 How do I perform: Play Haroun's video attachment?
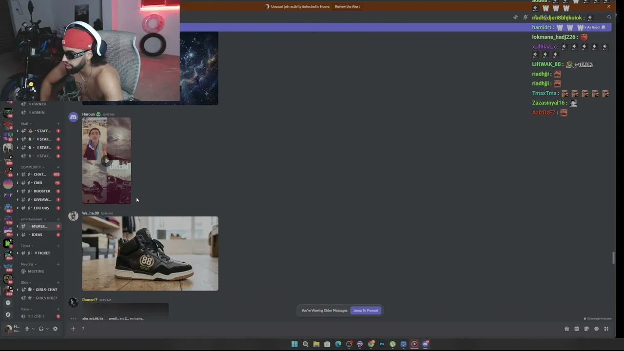[106, 160]
